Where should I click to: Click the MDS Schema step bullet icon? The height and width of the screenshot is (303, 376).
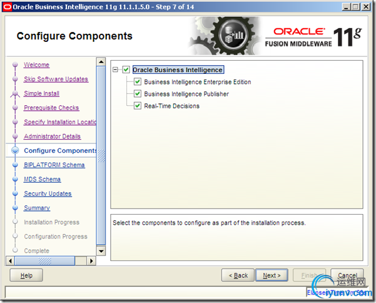tap(15, 179)
